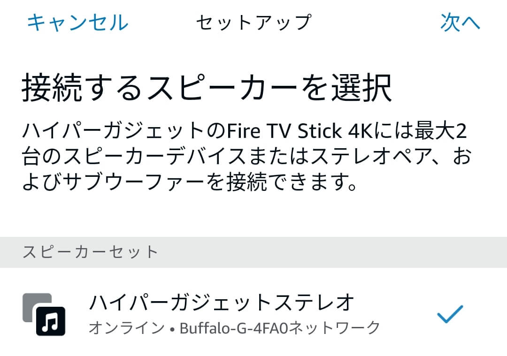Tap the black music note tile
The width and height of the screenshot is (507, 356).
pos(50,321)
